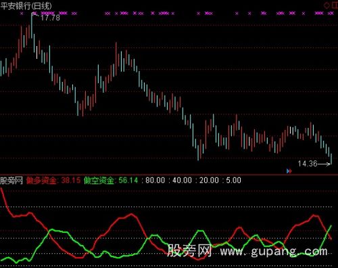
Task: Click the chart title 平安银行(日线)
Action: (x=26, y=6)
